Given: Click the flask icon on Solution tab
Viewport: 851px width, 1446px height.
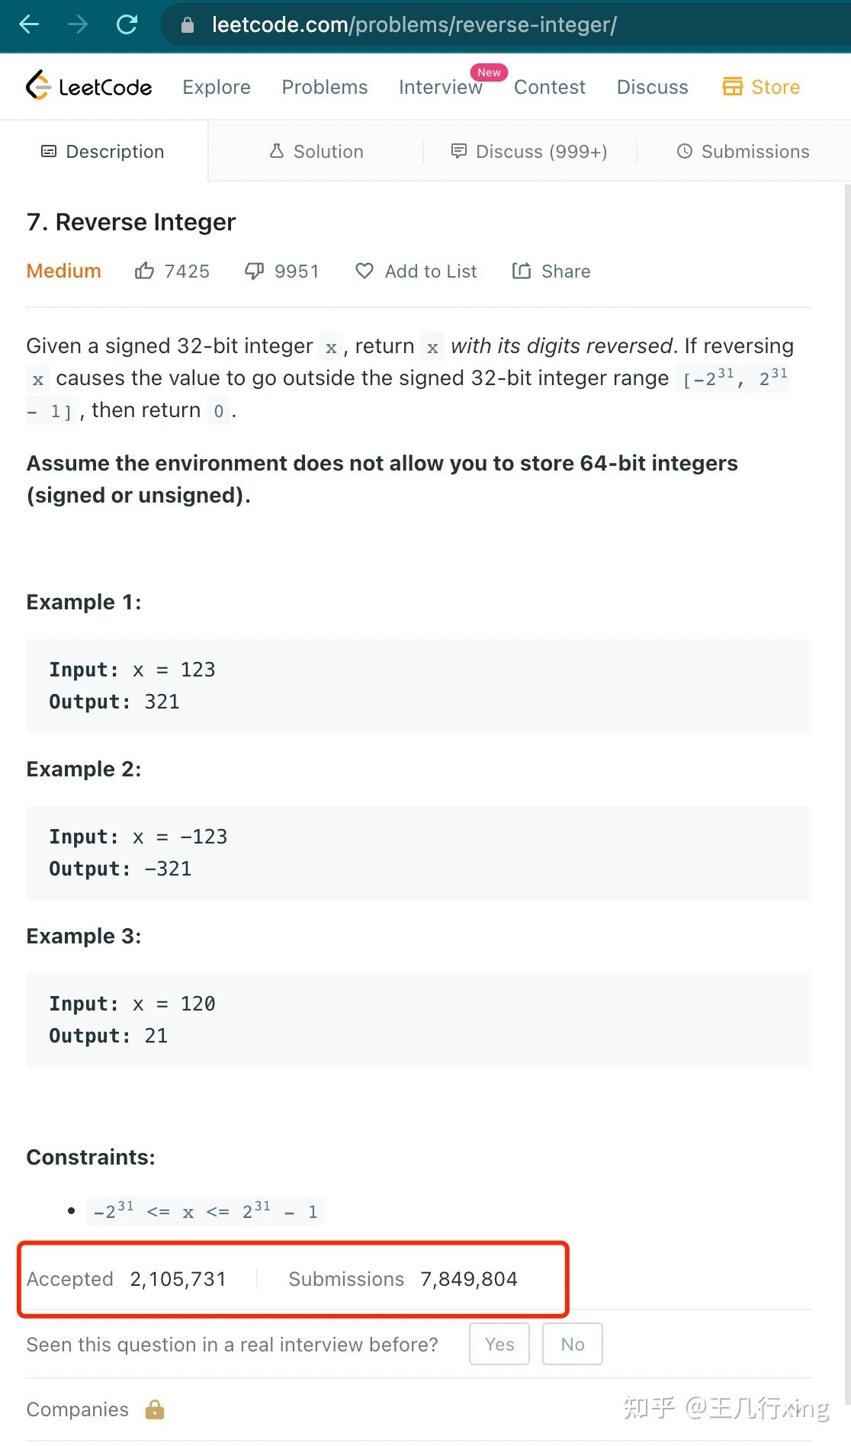Looking at the screenshot, I should click(277, 151).
